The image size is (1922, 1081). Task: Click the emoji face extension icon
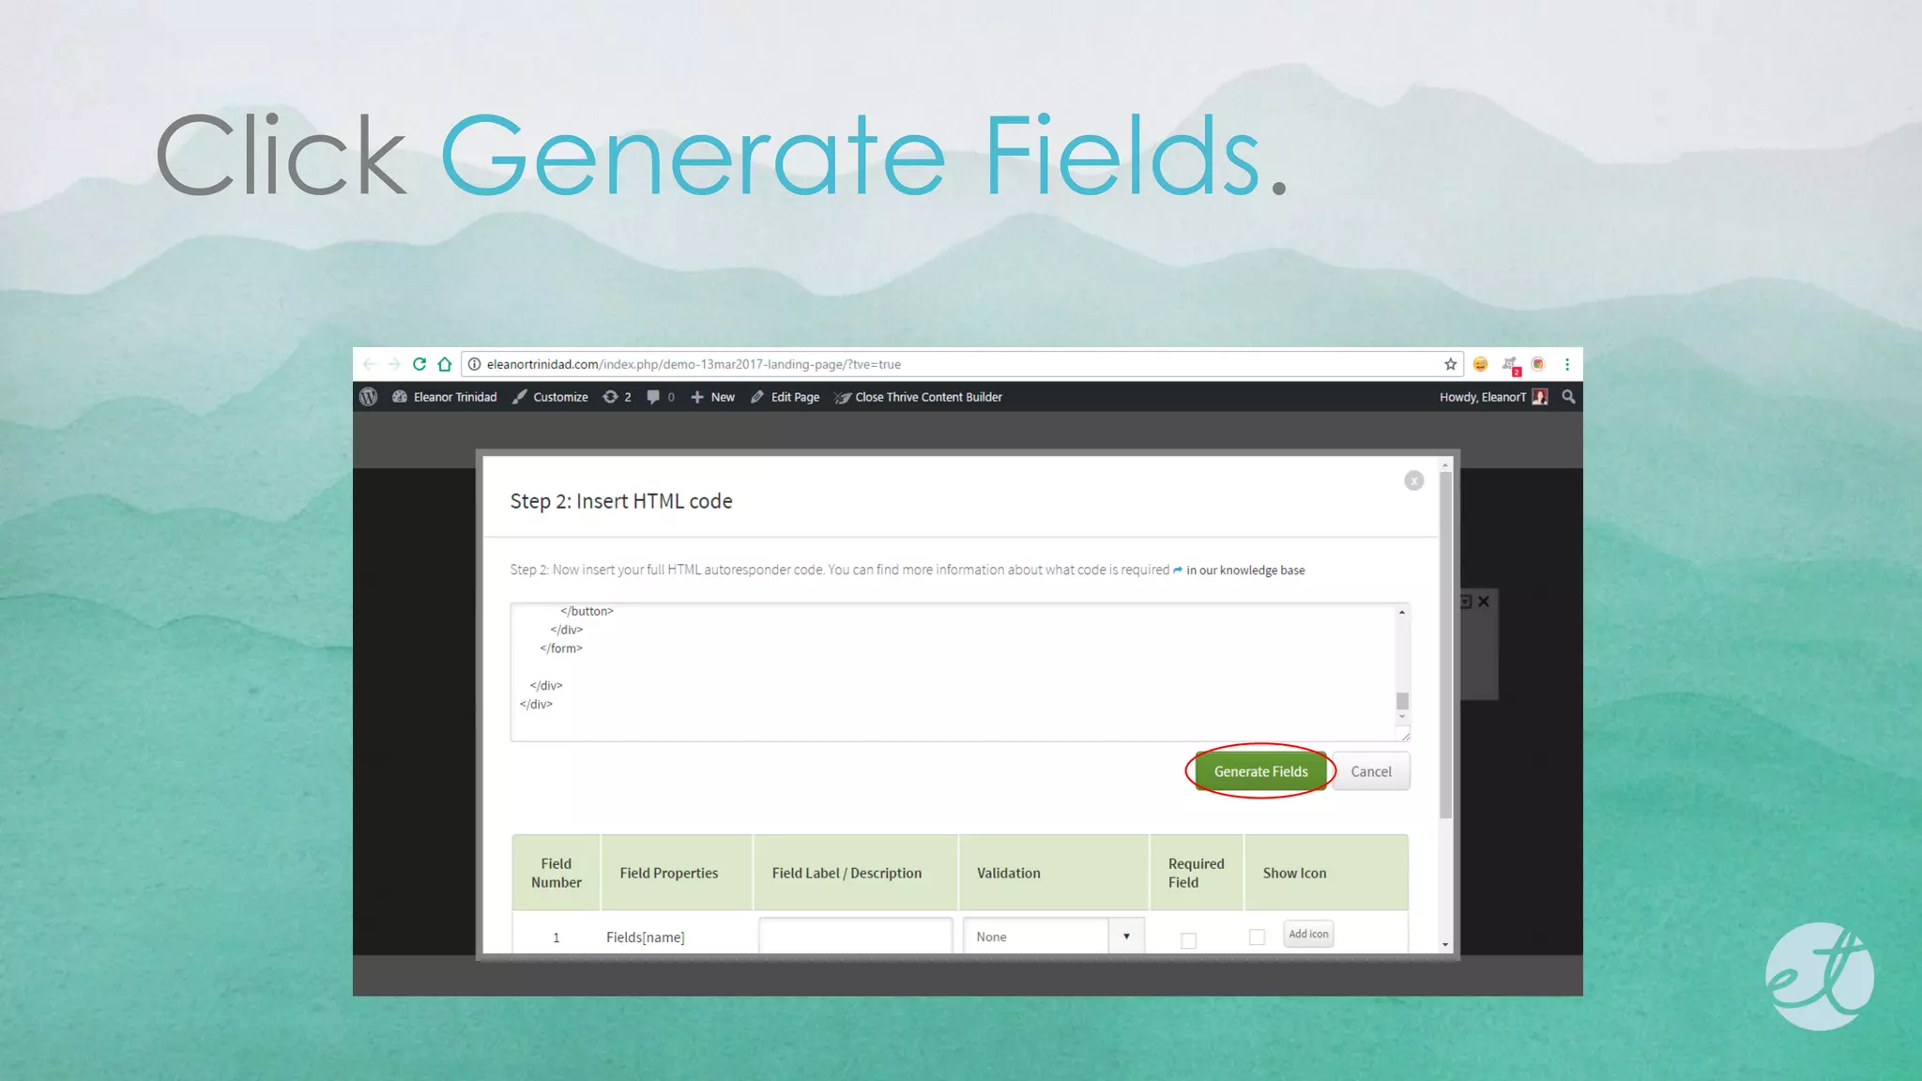coord(1480,364)
